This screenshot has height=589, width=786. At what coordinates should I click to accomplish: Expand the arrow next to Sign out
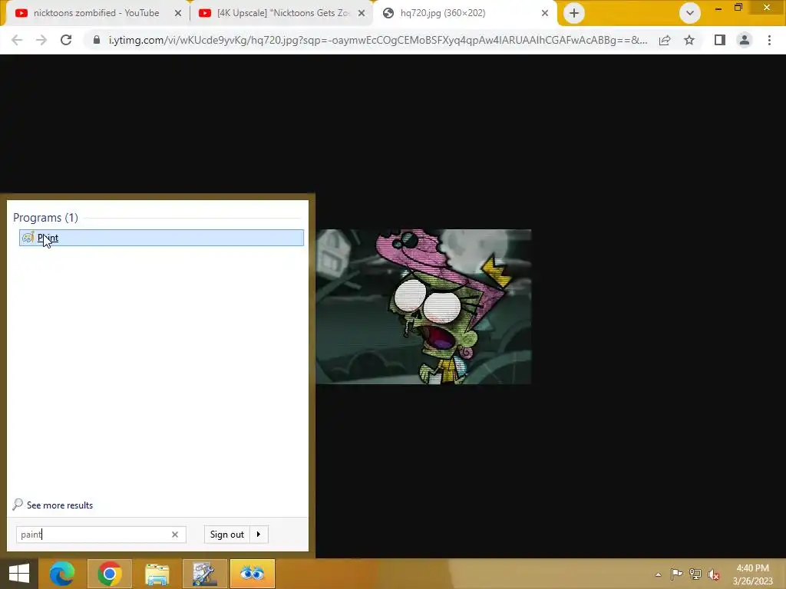[x=259, y=535]
